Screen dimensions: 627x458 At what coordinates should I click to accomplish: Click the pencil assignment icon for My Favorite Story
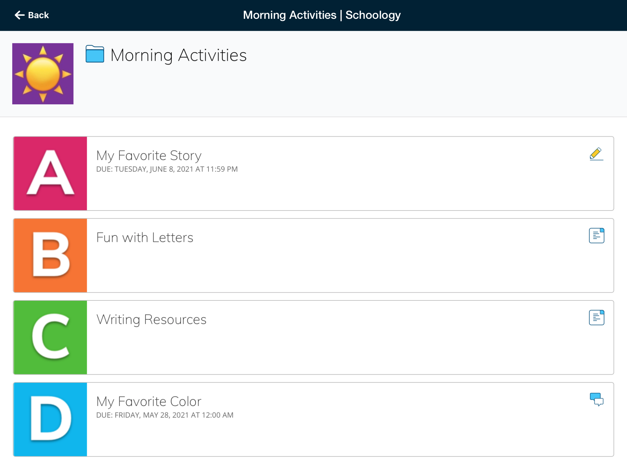[x=596, y=154]
